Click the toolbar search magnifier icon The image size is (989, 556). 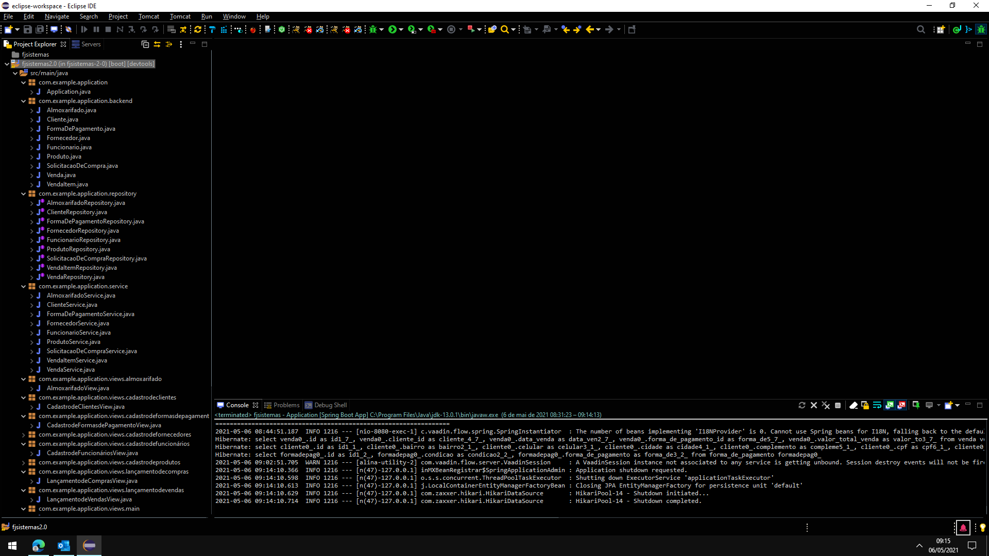tap(505, 29)
